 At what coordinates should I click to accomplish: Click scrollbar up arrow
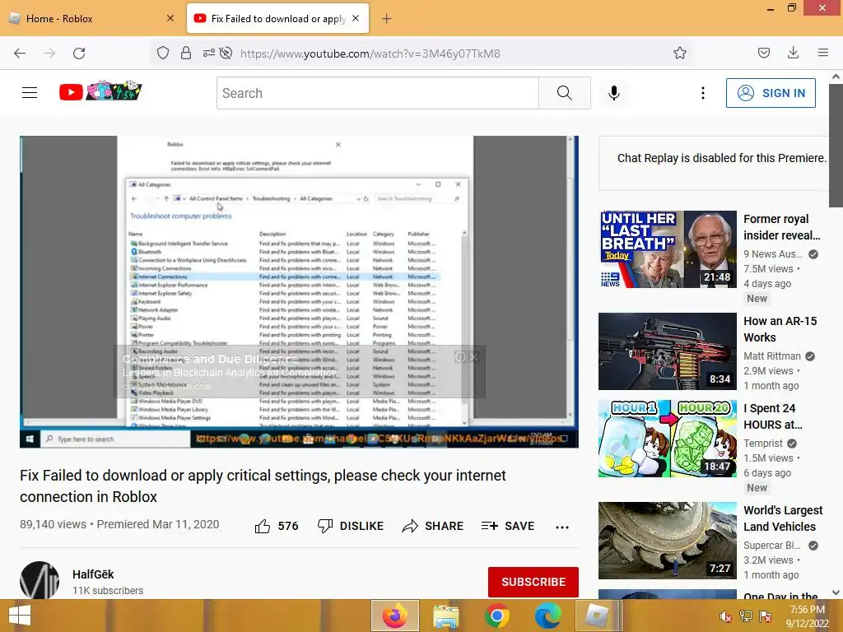[836, 77]
